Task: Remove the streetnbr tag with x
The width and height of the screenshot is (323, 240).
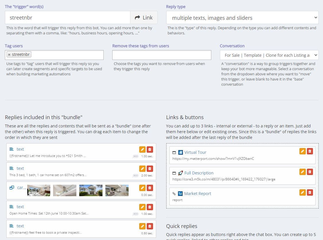Action: [9, 55]
